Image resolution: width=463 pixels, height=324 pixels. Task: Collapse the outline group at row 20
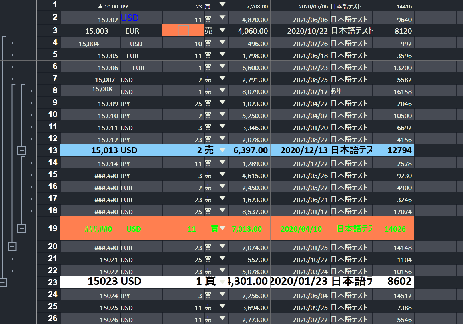tap(12, 246)
